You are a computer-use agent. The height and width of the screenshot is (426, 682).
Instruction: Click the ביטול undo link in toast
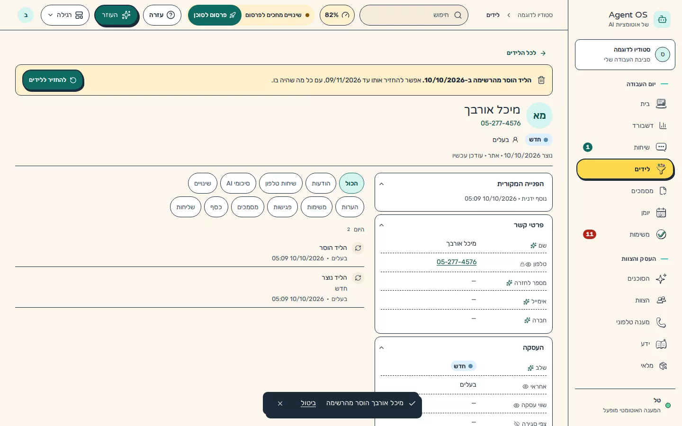click(x=308, y=403)
